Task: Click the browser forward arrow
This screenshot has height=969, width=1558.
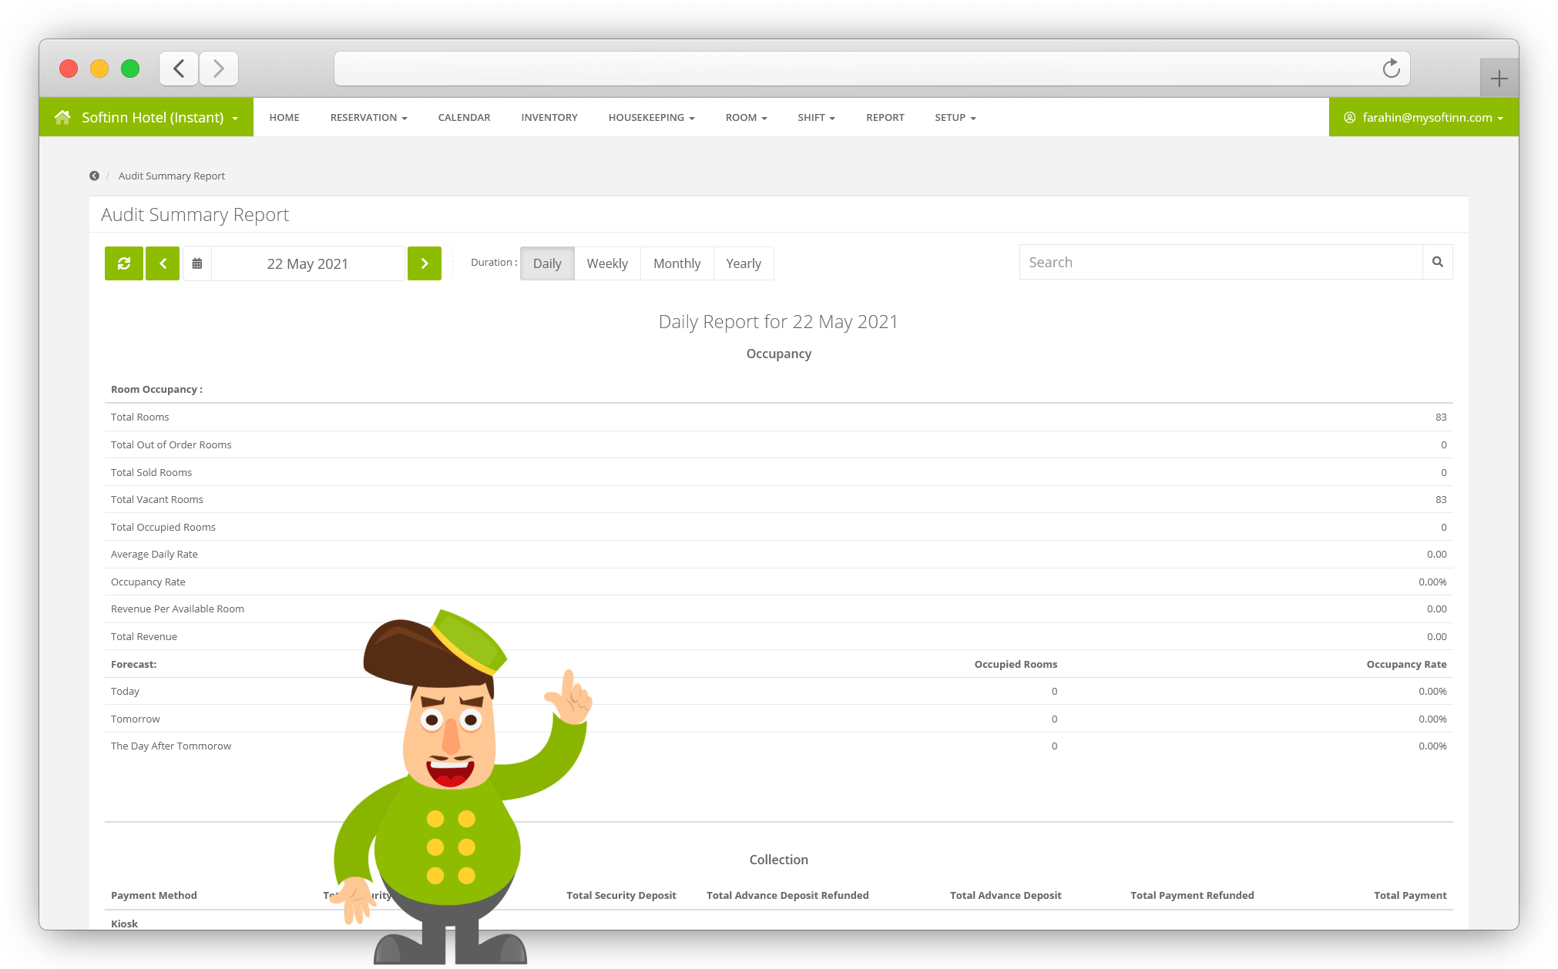Action: (x=219, y=69)
